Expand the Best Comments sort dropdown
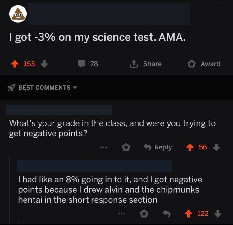The height and width of the screenshot is (225, 233). pos(75,88)
